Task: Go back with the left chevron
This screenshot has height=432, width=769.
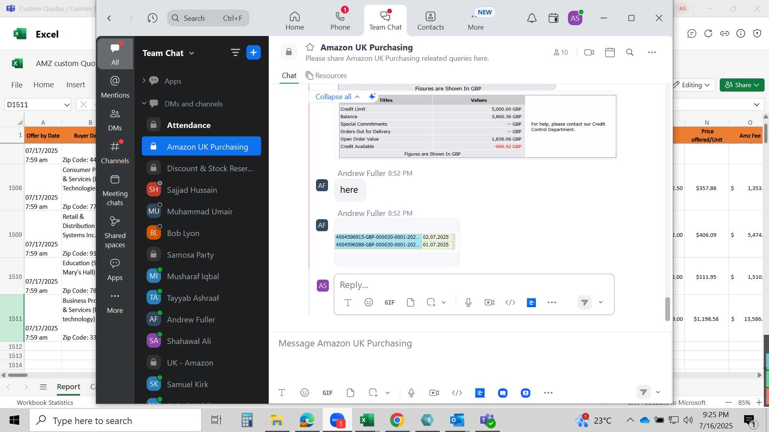Action: pos(109,18)
